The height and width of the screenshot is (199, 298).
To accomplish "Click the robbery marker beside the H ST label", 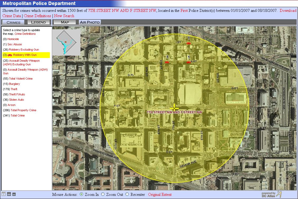I will pos(188,62).
